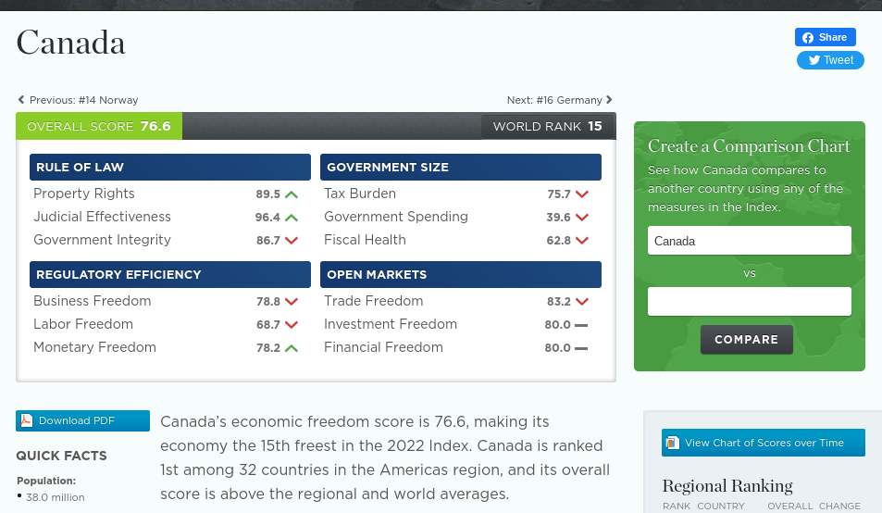882x513 pixels.
Task: Click red down arrow for Government Integrity
Action: [292, 240]
